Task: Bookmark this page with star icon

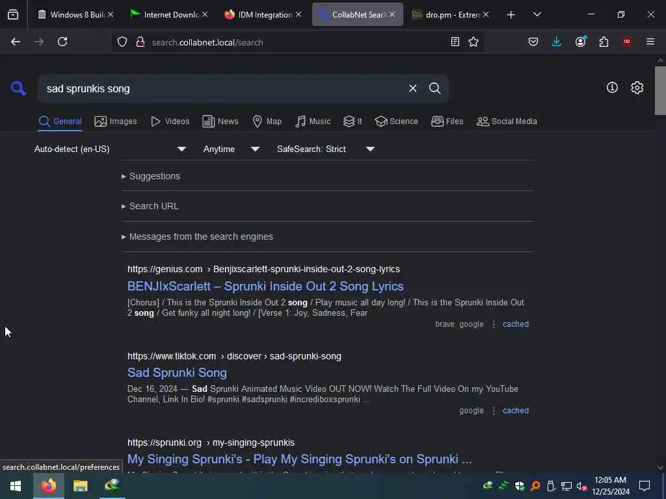Action: [473, 42]
